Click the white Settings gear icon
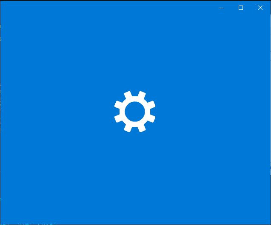 135,112
